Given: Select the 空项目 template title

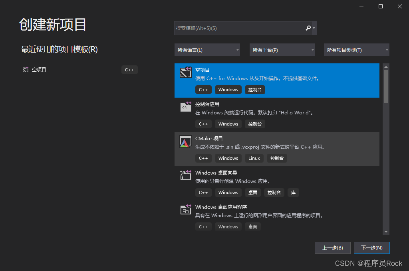Looking at the screenshot, I should click(x=203, y=70).
